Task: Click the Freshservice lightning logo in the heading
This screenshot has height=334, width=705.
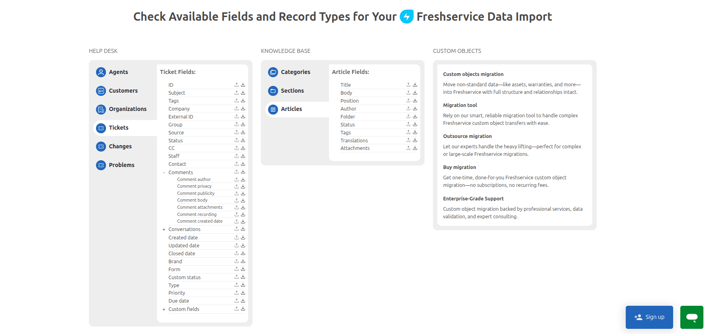Action: click(407, 17)
